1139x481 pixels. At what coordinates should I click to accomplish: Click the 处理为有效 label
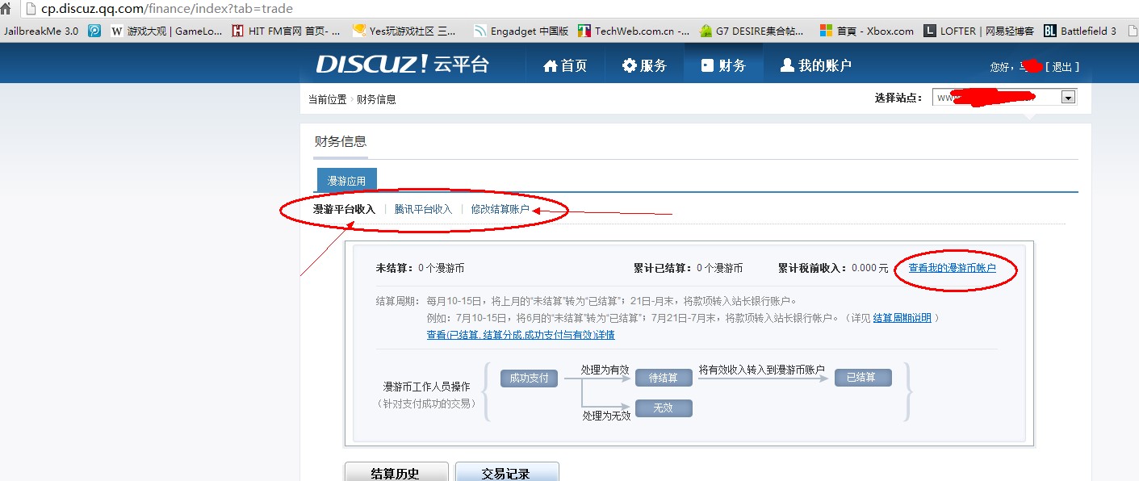click(x=605, y=370)
